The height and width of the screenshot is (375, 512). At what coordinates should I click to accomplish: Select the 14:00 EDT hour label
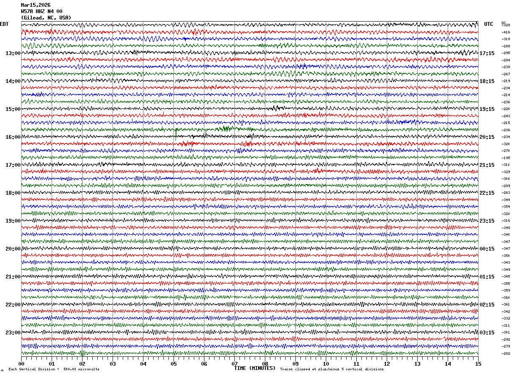(x=13, y=81)
